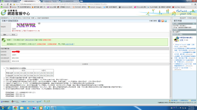Viewport: 197px width, 110px height.
Task: Open the MOD news item link
Action: [x=185, y=49]
